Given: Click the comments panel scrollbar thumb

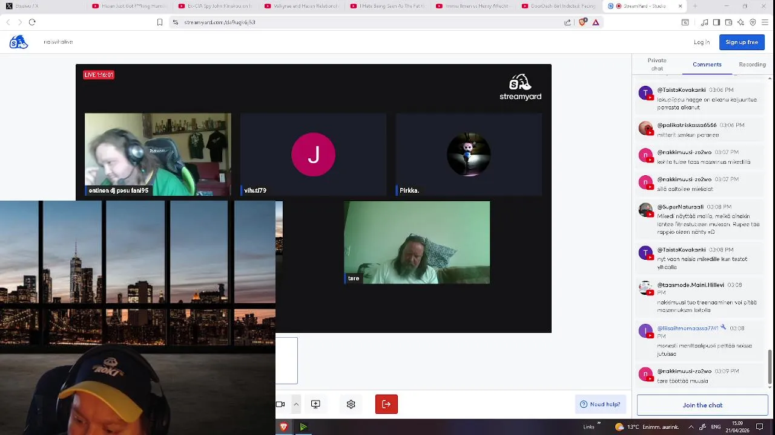Looking at the screenshot, I should pyautogui.click(x=770, y=366).
